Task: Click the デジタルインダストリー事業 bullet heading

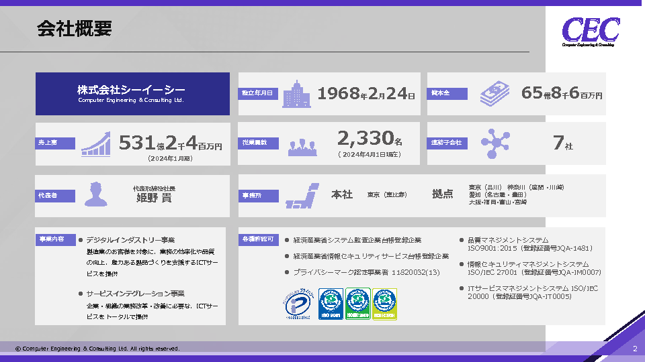Action: tap(130, 240)
